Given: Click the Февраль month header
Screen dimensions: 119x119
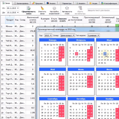Looking at the screenshot, I should 81,40.
